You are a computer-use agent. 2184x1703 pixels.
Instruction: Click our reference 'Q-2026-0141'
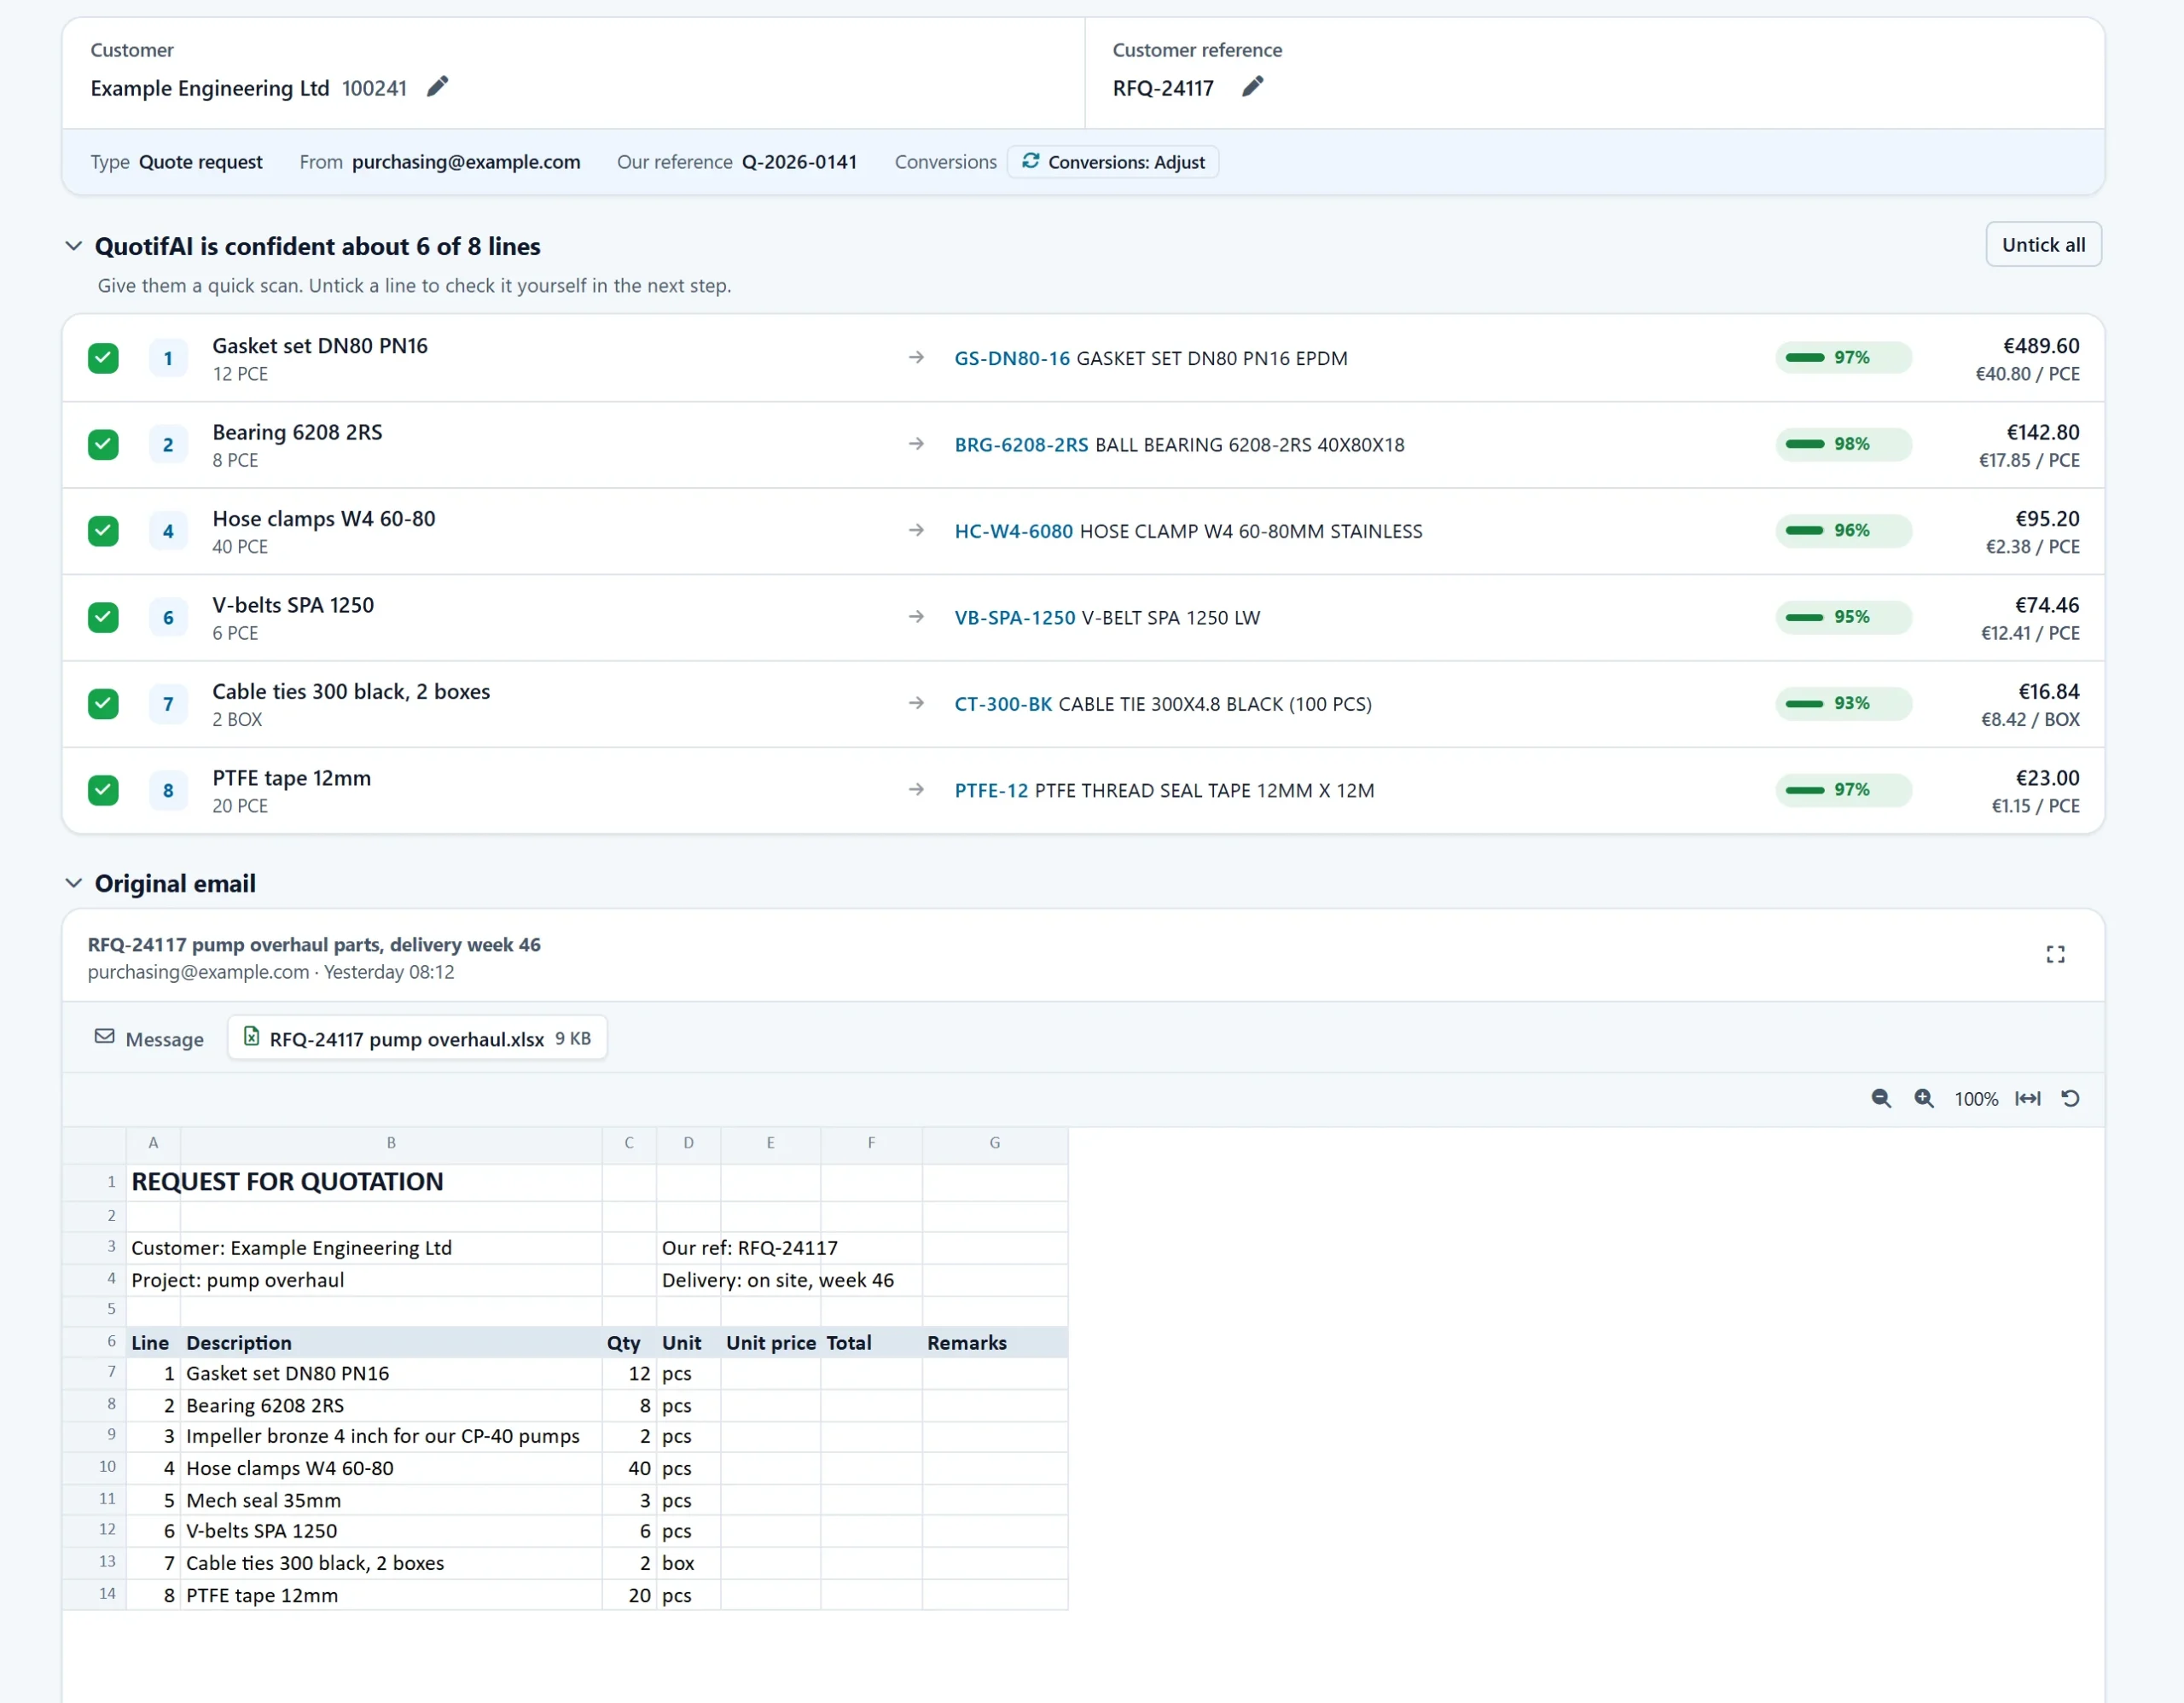[x=799, y=162]
